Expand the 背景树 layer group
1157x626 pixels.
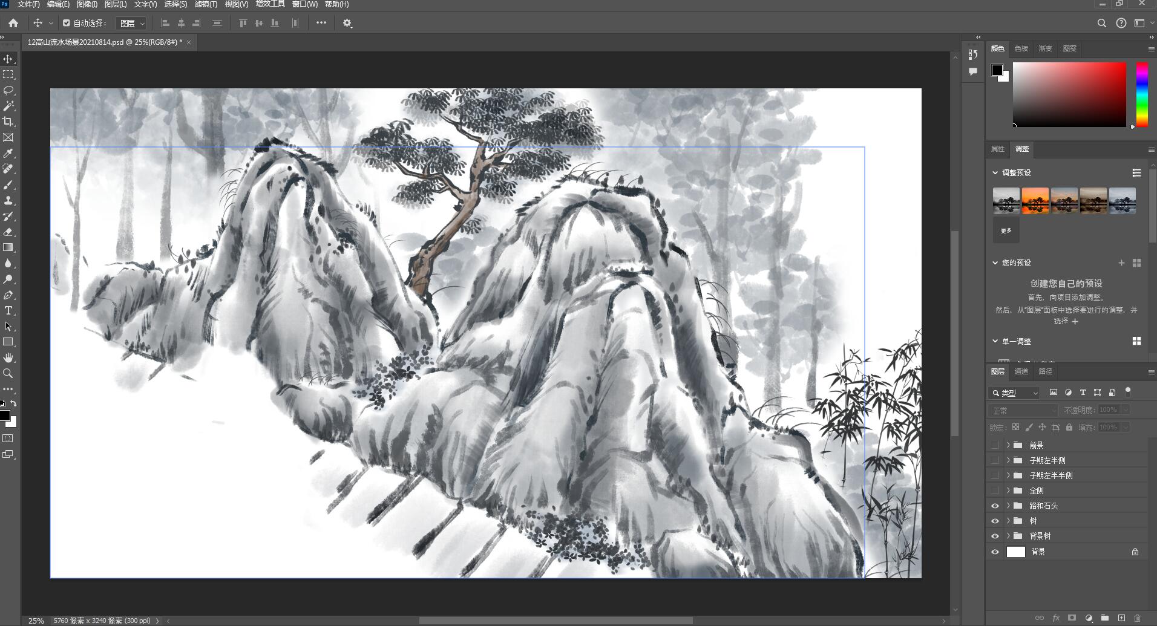(x=1008, y=536)
